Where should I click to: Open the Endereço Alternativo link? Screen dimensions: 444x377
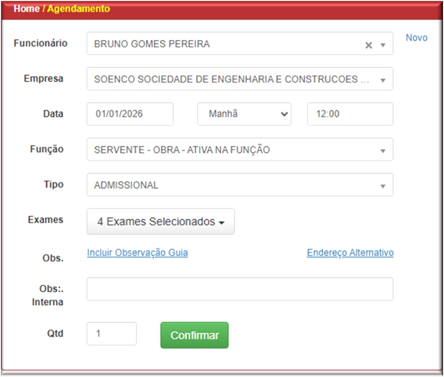(350, 253)
